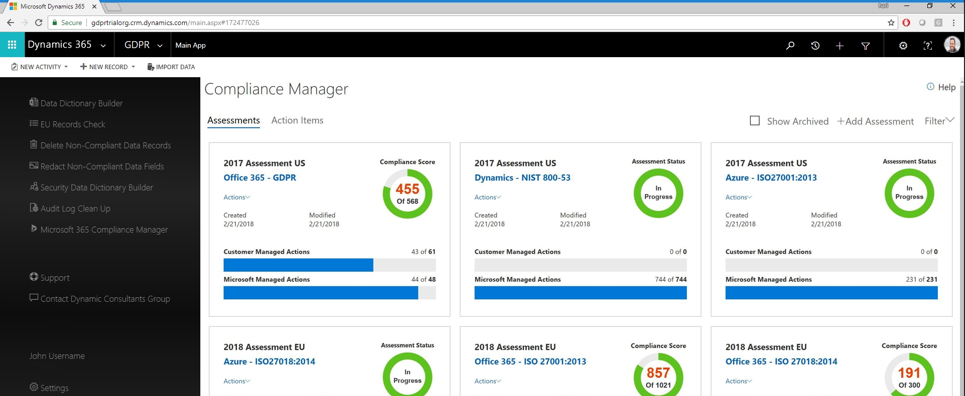Viewport: 965px width, 396px height.
Task: Open the user profile avatar
Action: [952, 45]
